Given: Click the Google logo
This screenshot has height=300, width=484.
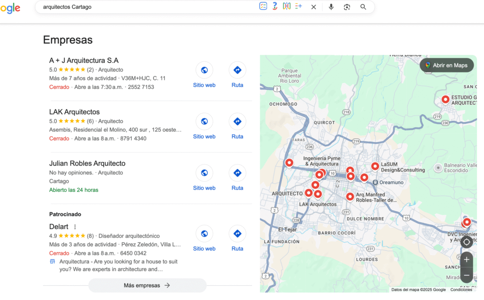Looking at the screenshot, I should [x=10, y=8].
